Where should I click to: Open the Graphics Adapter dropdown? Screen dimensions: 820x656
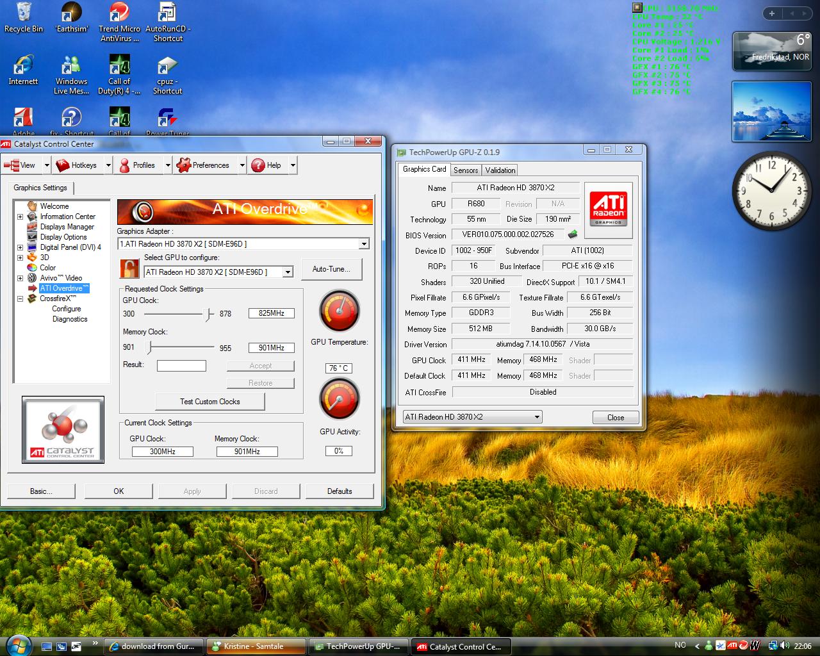click(364, 244)
